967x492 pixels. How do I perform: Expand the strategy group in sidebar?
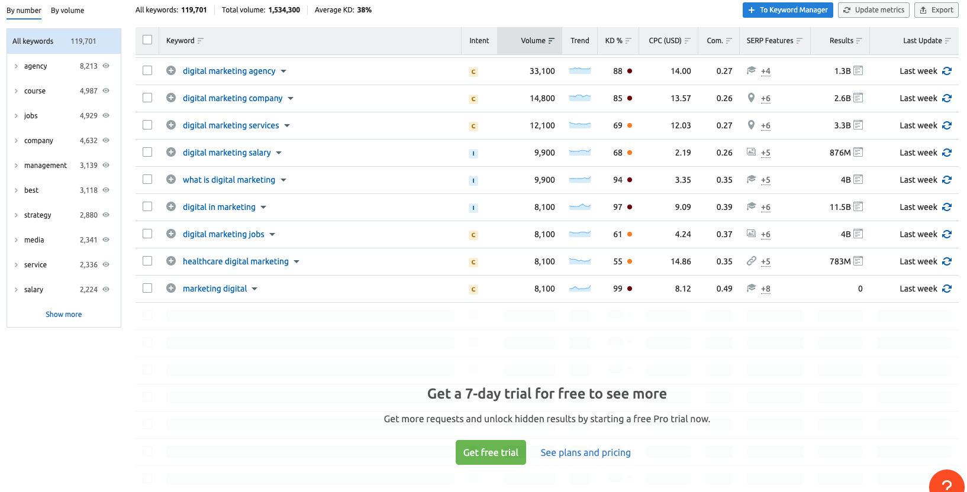(x=16, y=215)
